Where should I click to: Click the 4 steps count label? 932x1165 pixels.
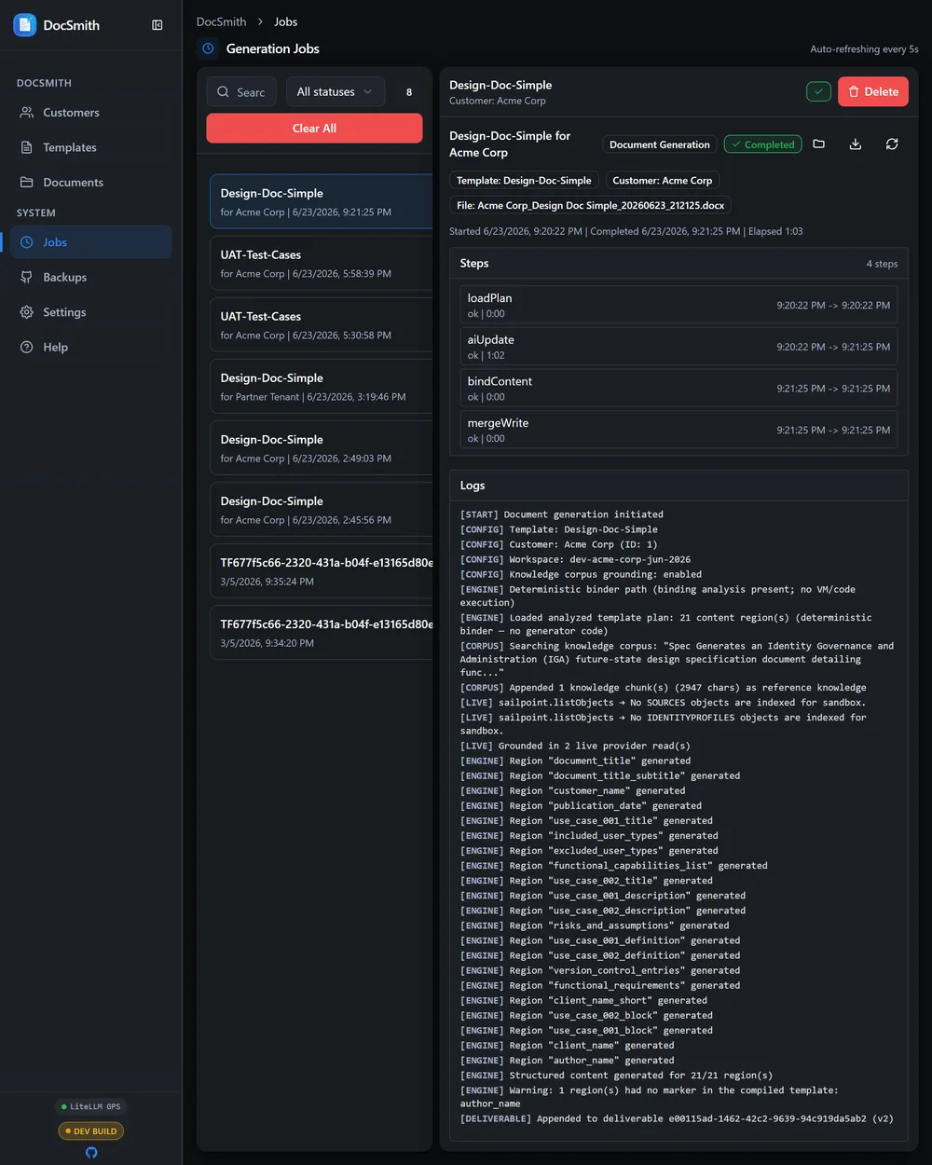882,264
